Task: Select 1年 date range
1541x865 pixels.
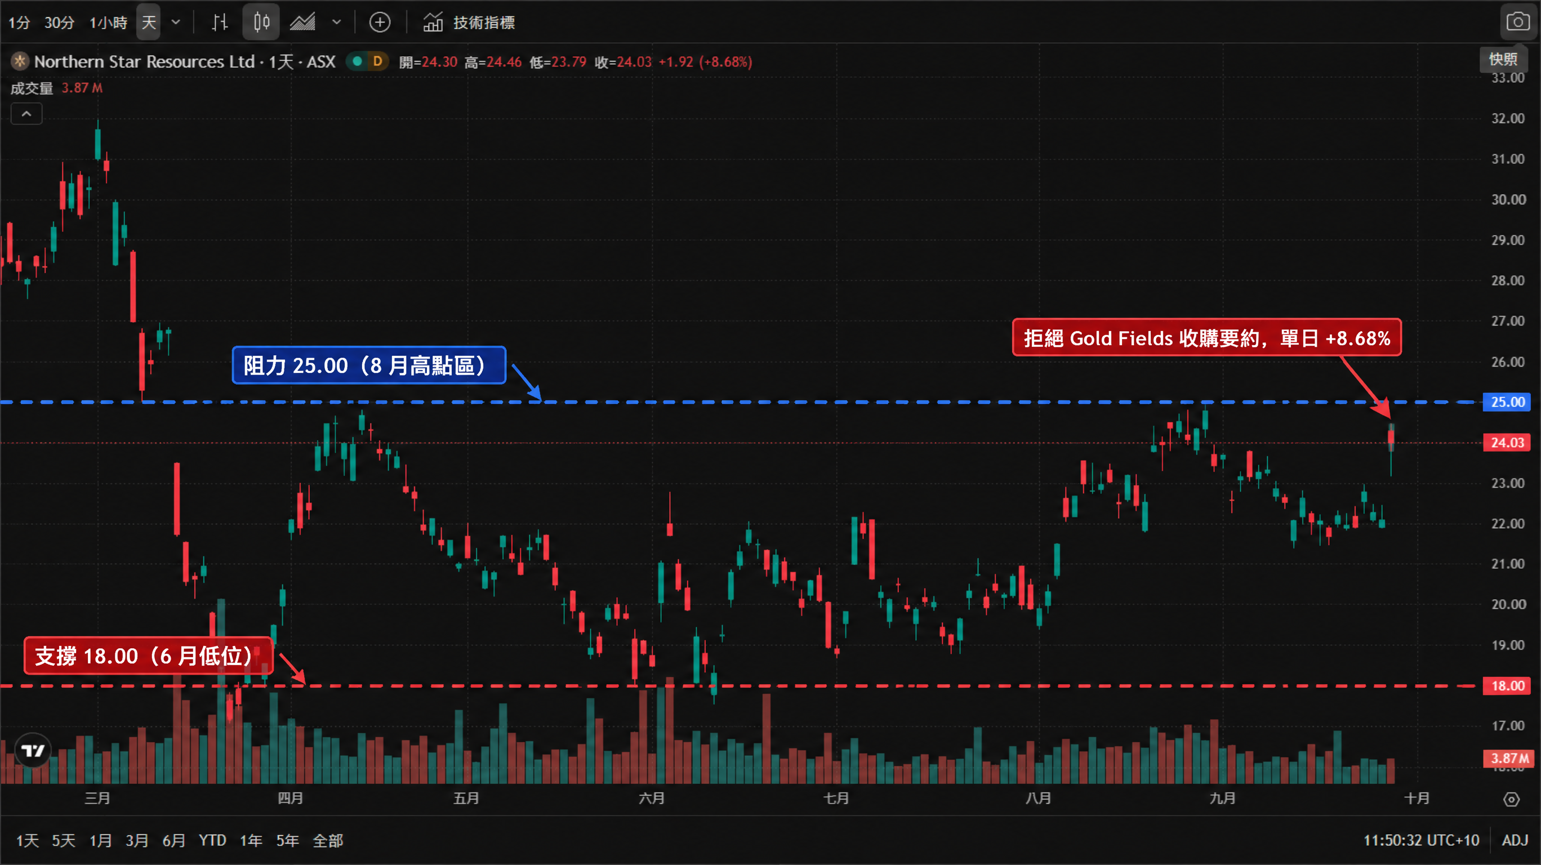Action: point(251,840)
